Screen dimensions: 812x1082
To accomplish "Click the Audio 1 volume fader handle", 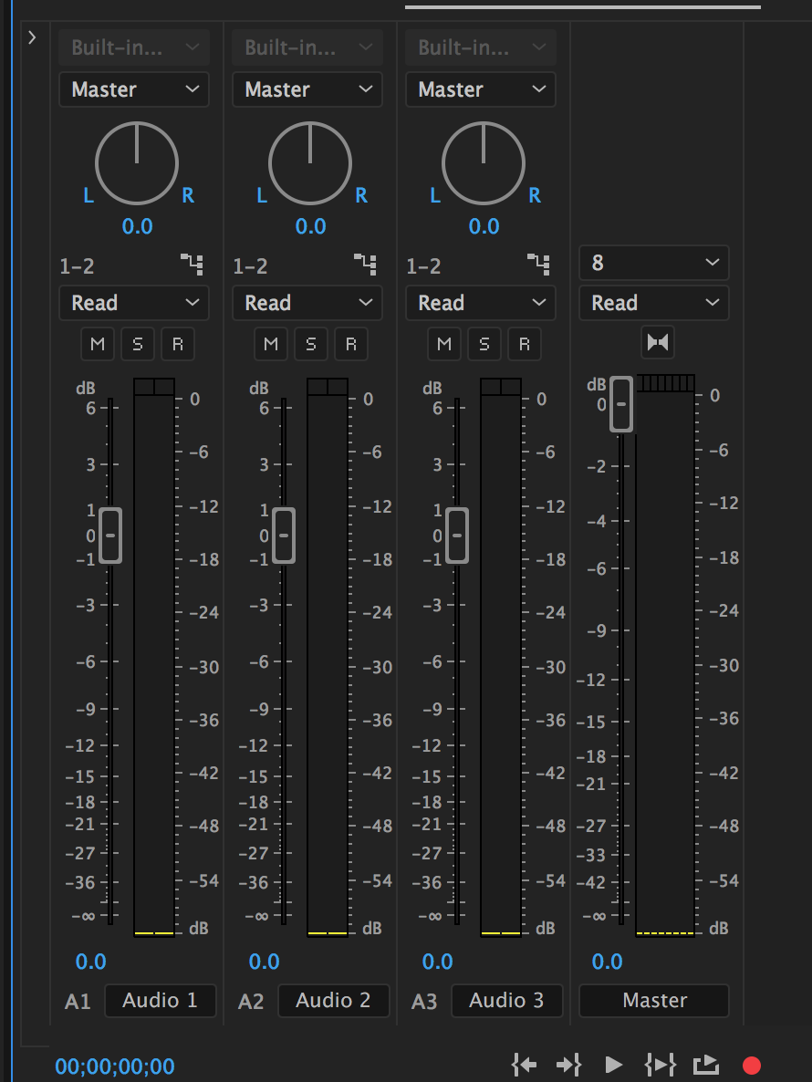I will coord(110,535).
